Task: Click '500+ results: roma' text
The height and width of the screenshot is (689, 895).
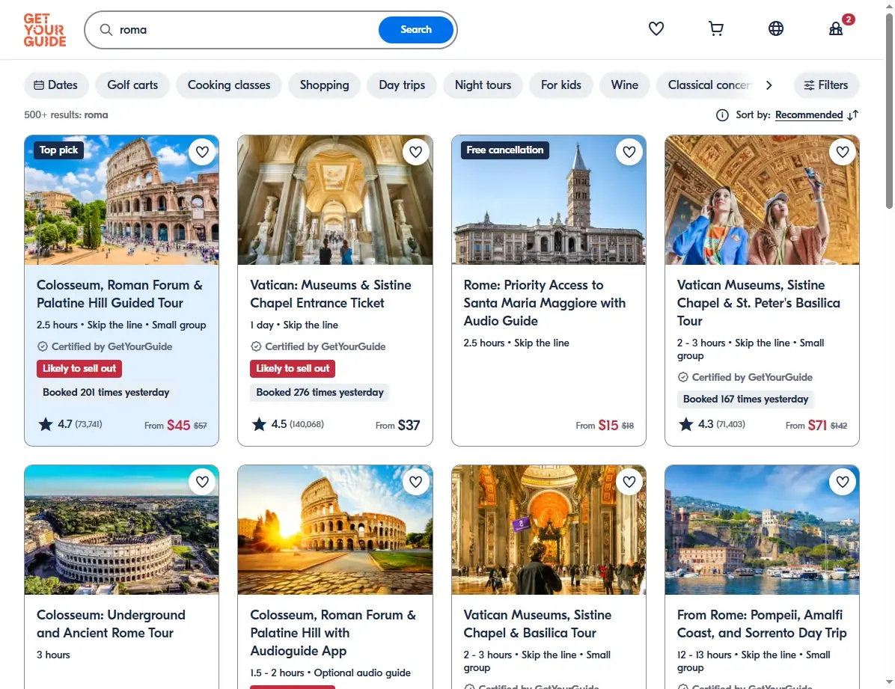Action: point(66,114)
